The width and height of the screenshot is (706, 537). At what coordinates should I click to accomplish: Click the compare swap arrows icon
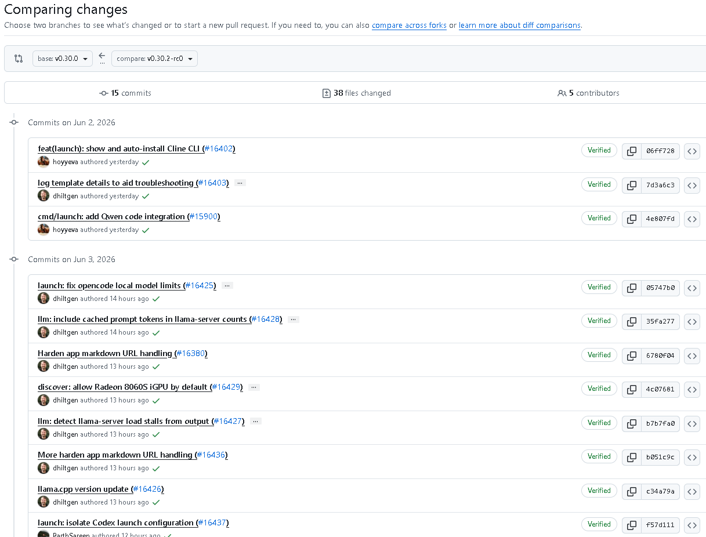click(19, 59)
